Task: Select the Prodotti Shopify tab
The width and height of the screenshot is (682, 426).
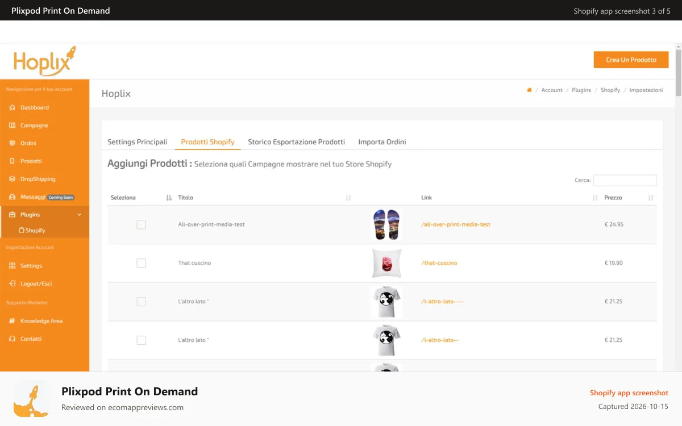Action: 207,142
